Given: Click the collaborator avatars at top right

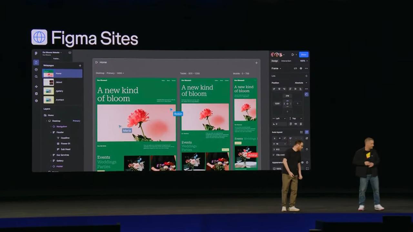Looking at the screenshot, I should pyautogui.click(x=277, y=55).
